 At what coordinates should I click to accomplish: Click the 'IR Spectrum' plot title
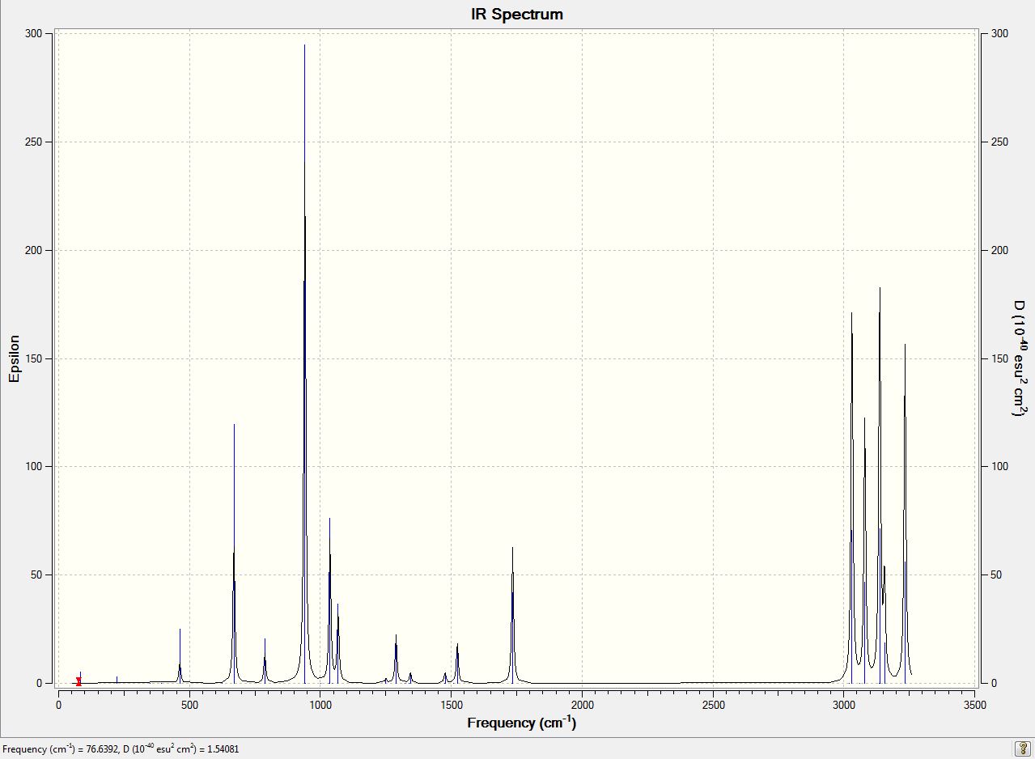[517, 14]
